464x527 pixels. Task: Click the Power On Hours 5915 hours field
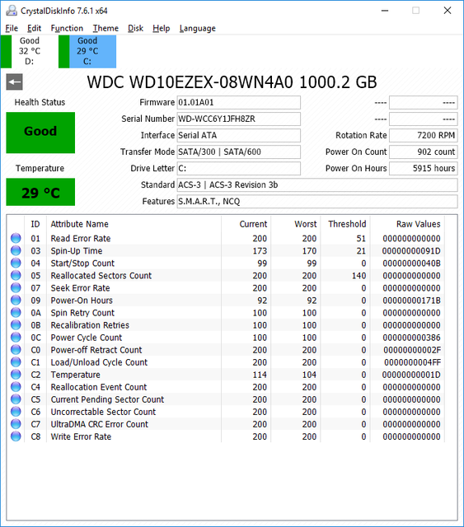[424, 168]
